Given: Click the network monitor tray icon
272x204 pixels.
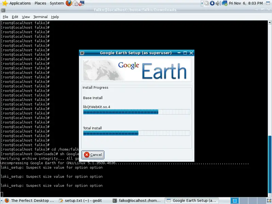Looking at the screenshot, I should coord(225,3).
